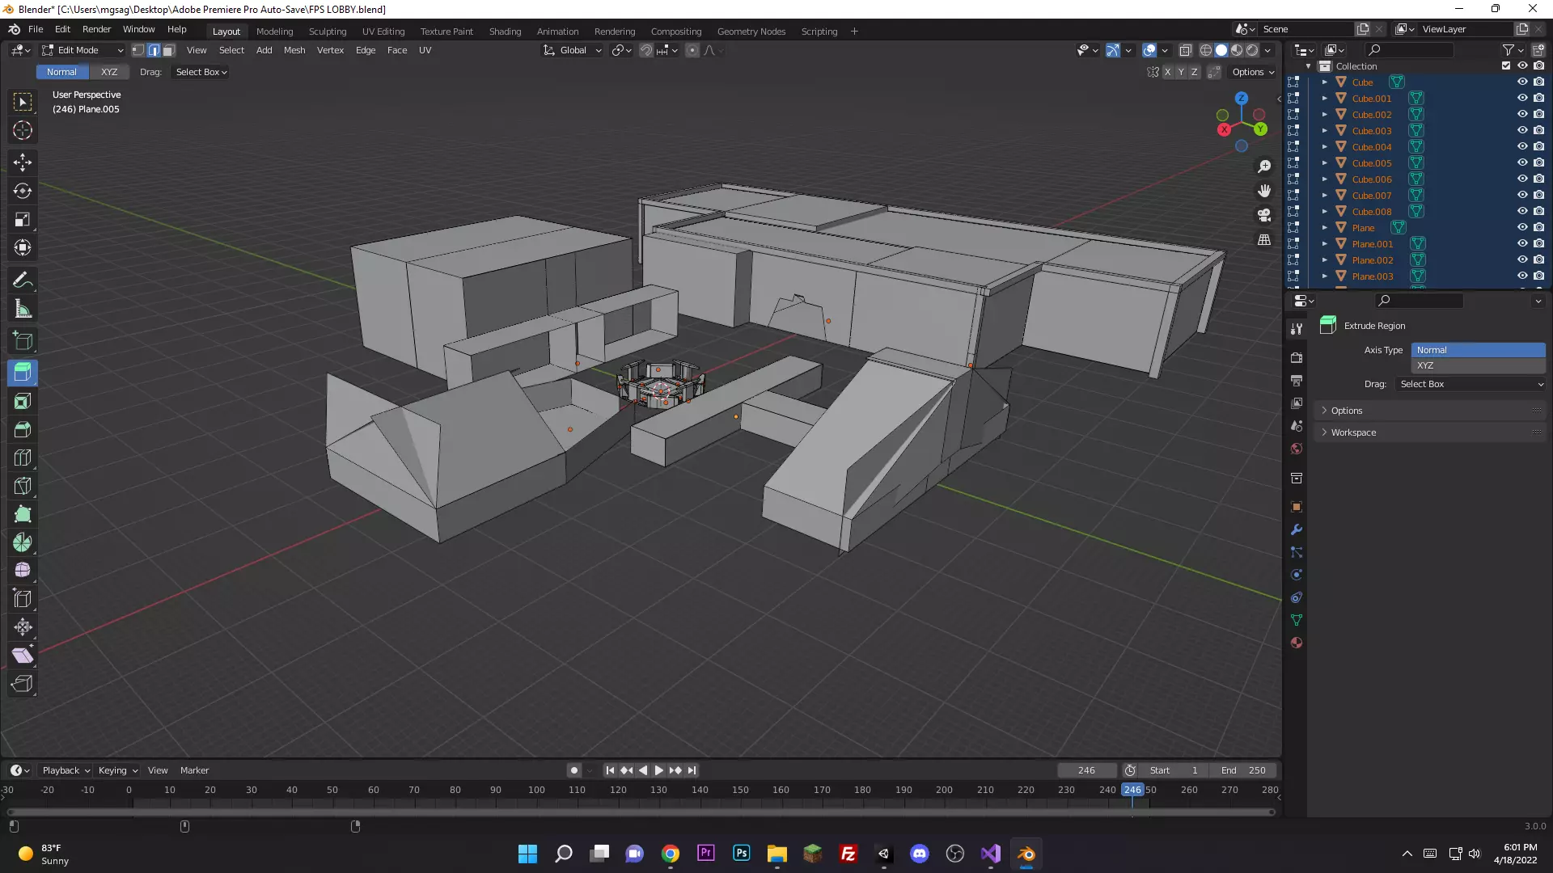Select the Rotate tool
This screenshot has width=1553, height=873.
[x=23, y=191]
